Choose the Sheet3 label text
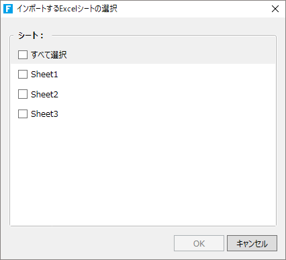This screenshot has height=260, width=286. [44, 114]
